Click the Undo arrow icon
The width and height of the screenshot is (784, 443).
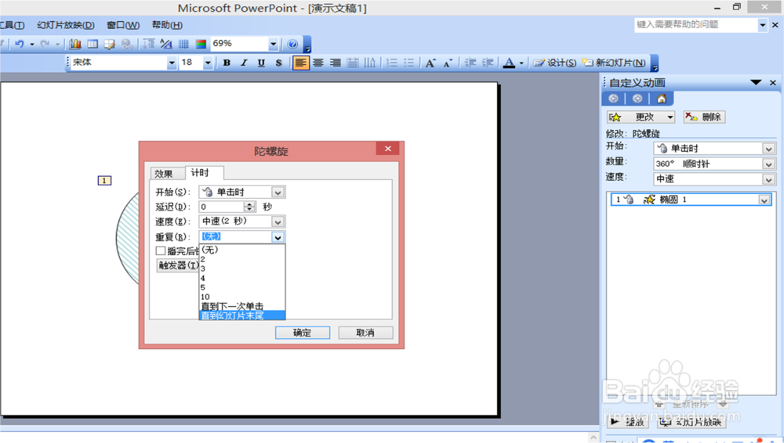point(20,44)
